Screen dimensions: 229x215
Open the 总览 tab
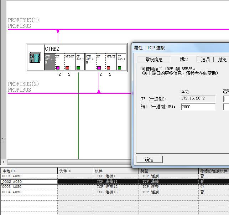[222, 60]
